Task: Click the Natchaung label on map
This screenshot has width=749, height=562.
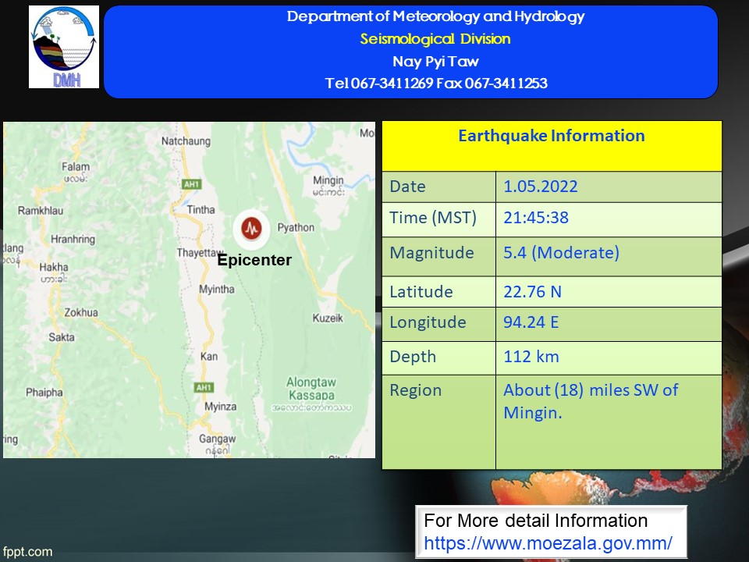Action: click(186, 141)
